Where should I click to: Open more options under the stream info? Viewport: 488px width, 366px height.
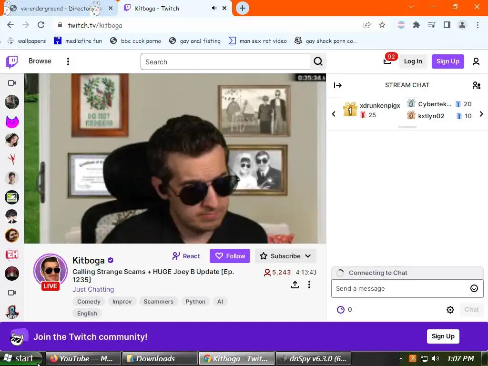tap(309, 285)
